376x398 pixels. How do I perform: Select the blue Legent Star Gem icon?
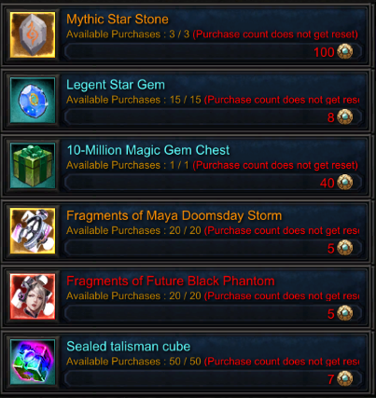(x=33, y=101)
